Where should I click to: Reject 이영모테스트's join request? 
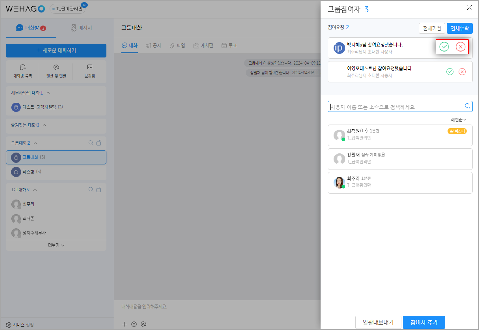point(462,72)
